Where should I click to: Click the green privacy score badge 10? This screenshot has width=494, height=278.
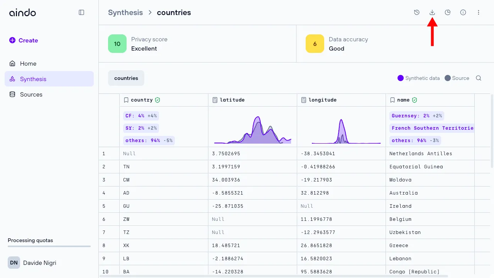[117, 44]
